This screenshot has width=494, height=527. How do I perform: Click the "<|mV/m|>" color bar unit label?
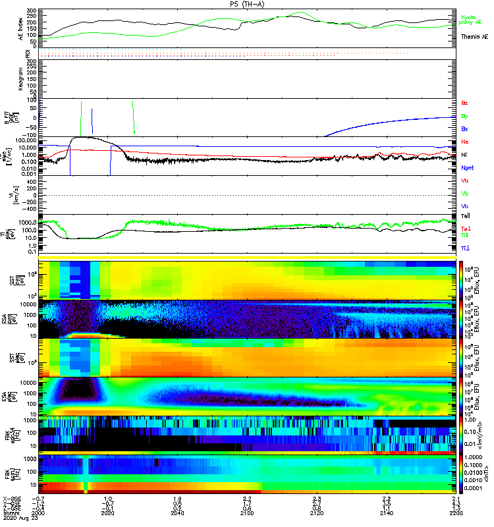pos(481,435)
